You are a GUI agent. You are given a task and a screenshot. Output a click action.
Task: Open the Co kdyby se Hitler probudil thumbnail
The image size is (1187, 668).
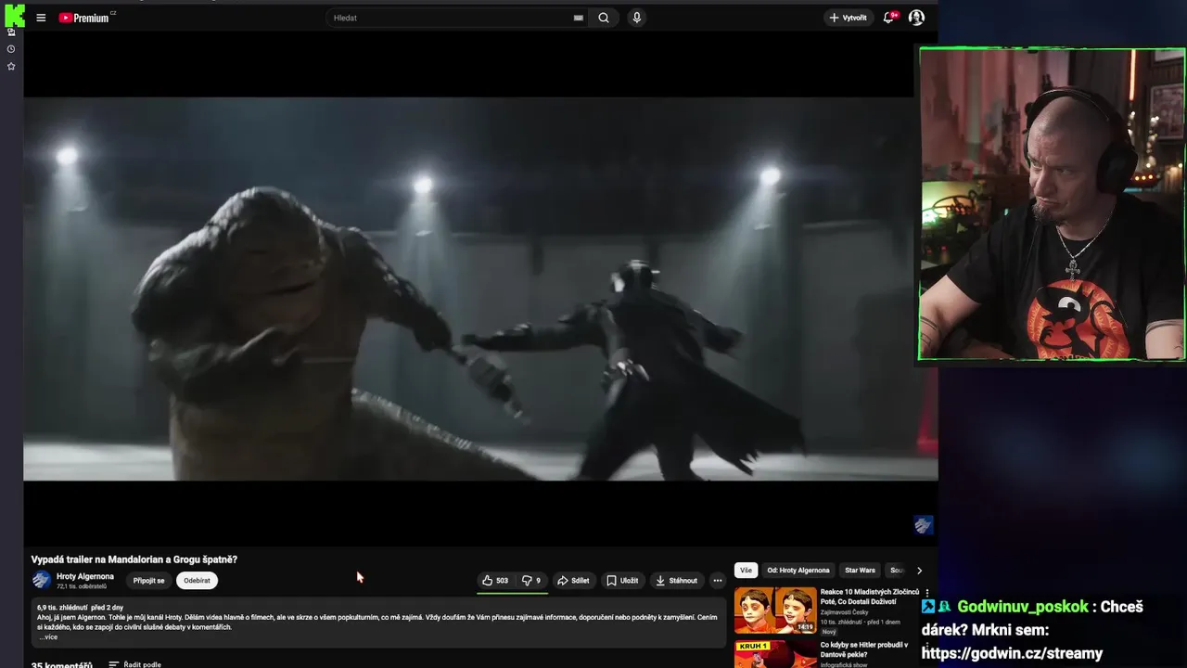click(775, 653)
